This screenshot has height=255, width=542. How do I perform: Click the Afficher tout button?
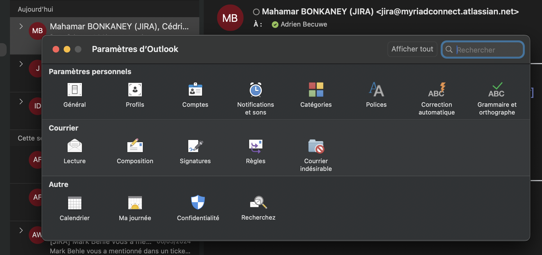[x=412, y=49]
